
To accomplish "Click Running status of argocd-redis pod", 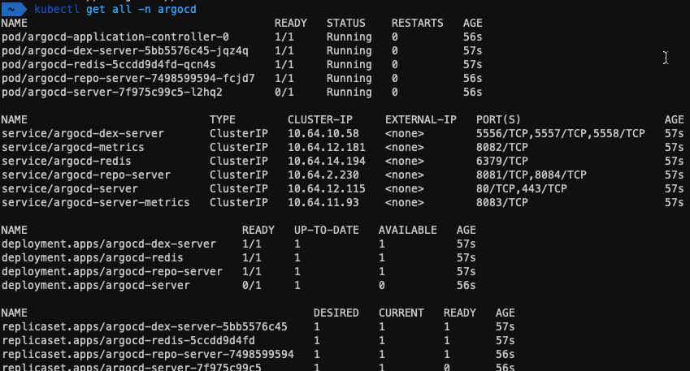I will (x=349, y=65).
